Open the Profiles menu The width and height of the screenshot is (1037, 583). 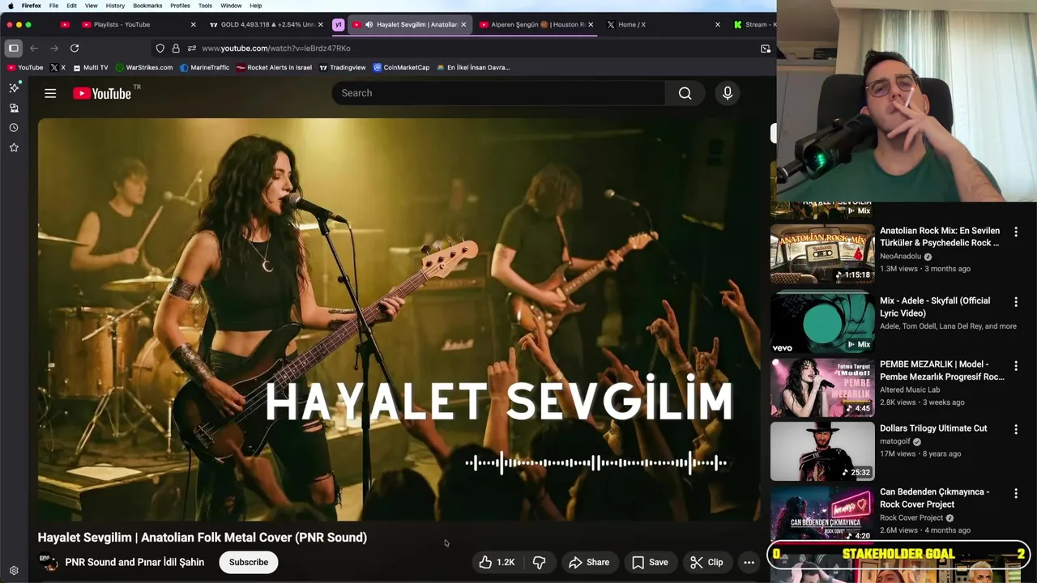click(180, 6)
